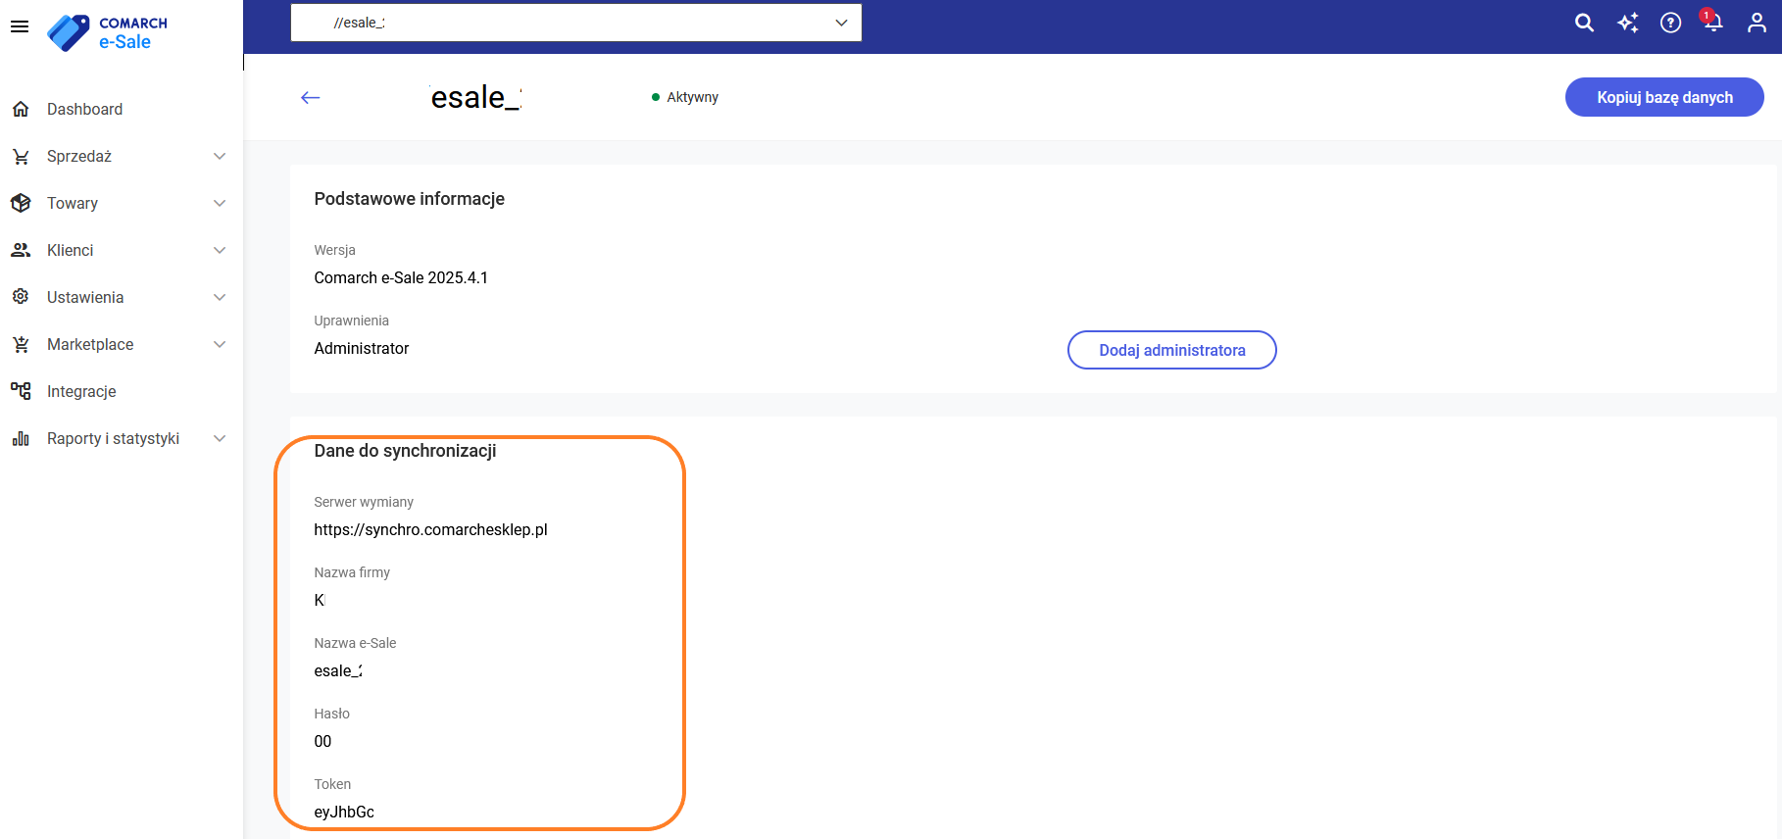Expand the Raporty i statystyki chevron

(x=220, y=438)
